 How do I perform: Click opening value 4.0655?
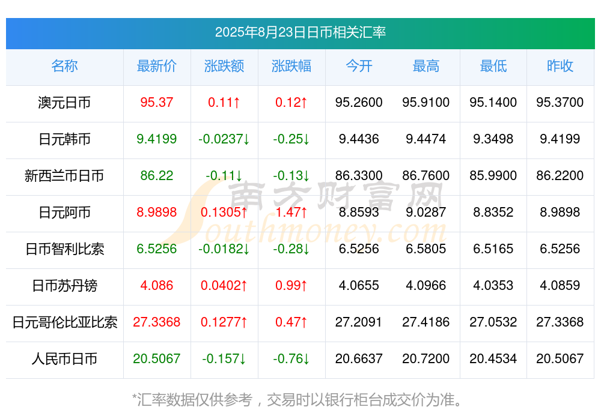pos(359,286)
